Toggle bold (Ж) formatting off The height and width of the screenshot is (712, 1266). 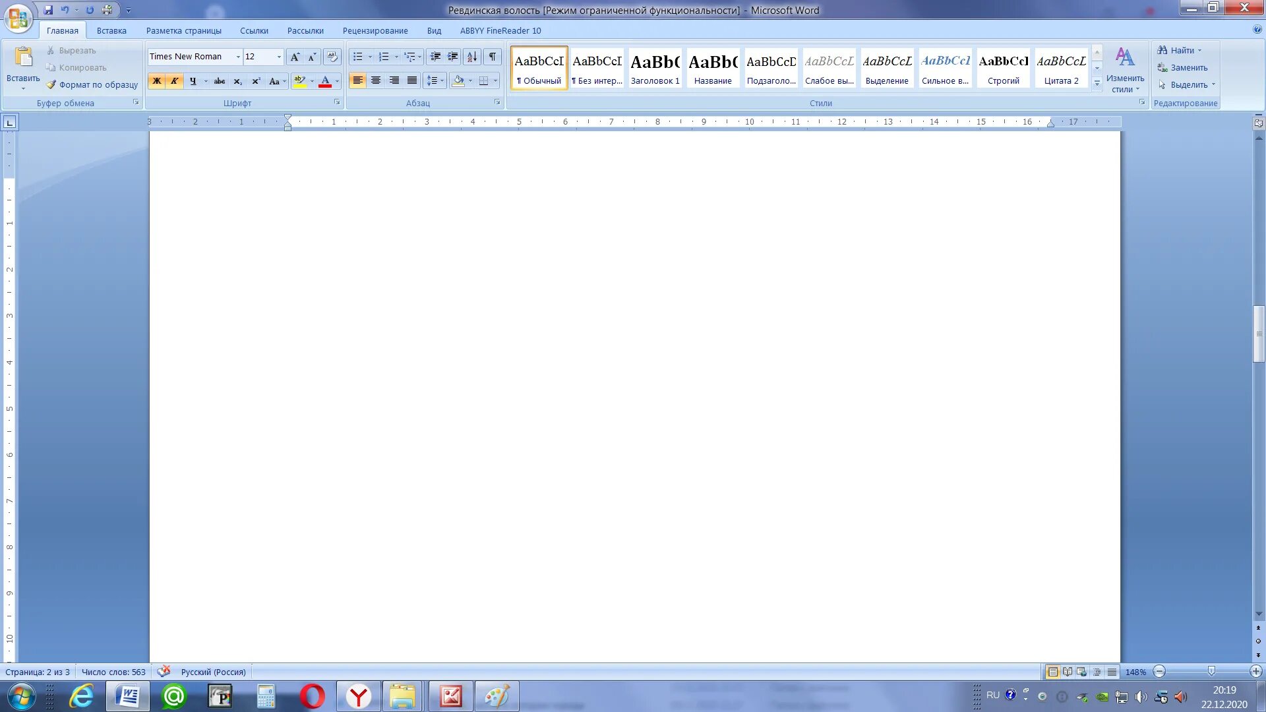[x=157, y=81]
